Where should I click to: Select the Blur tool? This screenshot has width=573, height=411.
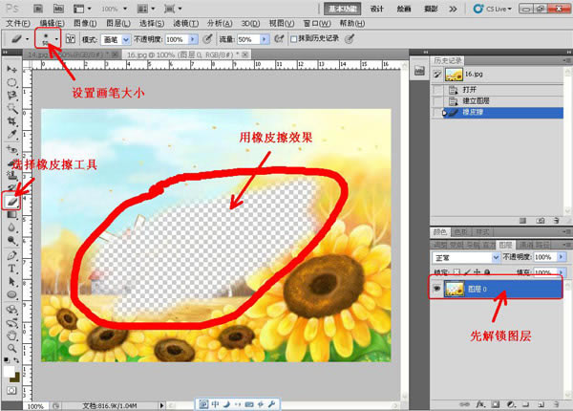(x=11, y=227)
